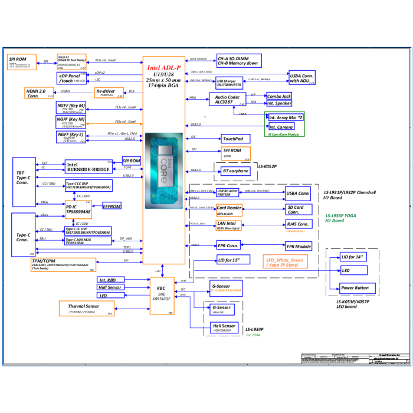
Task: Select the EEPROM block
Action: 112,206
